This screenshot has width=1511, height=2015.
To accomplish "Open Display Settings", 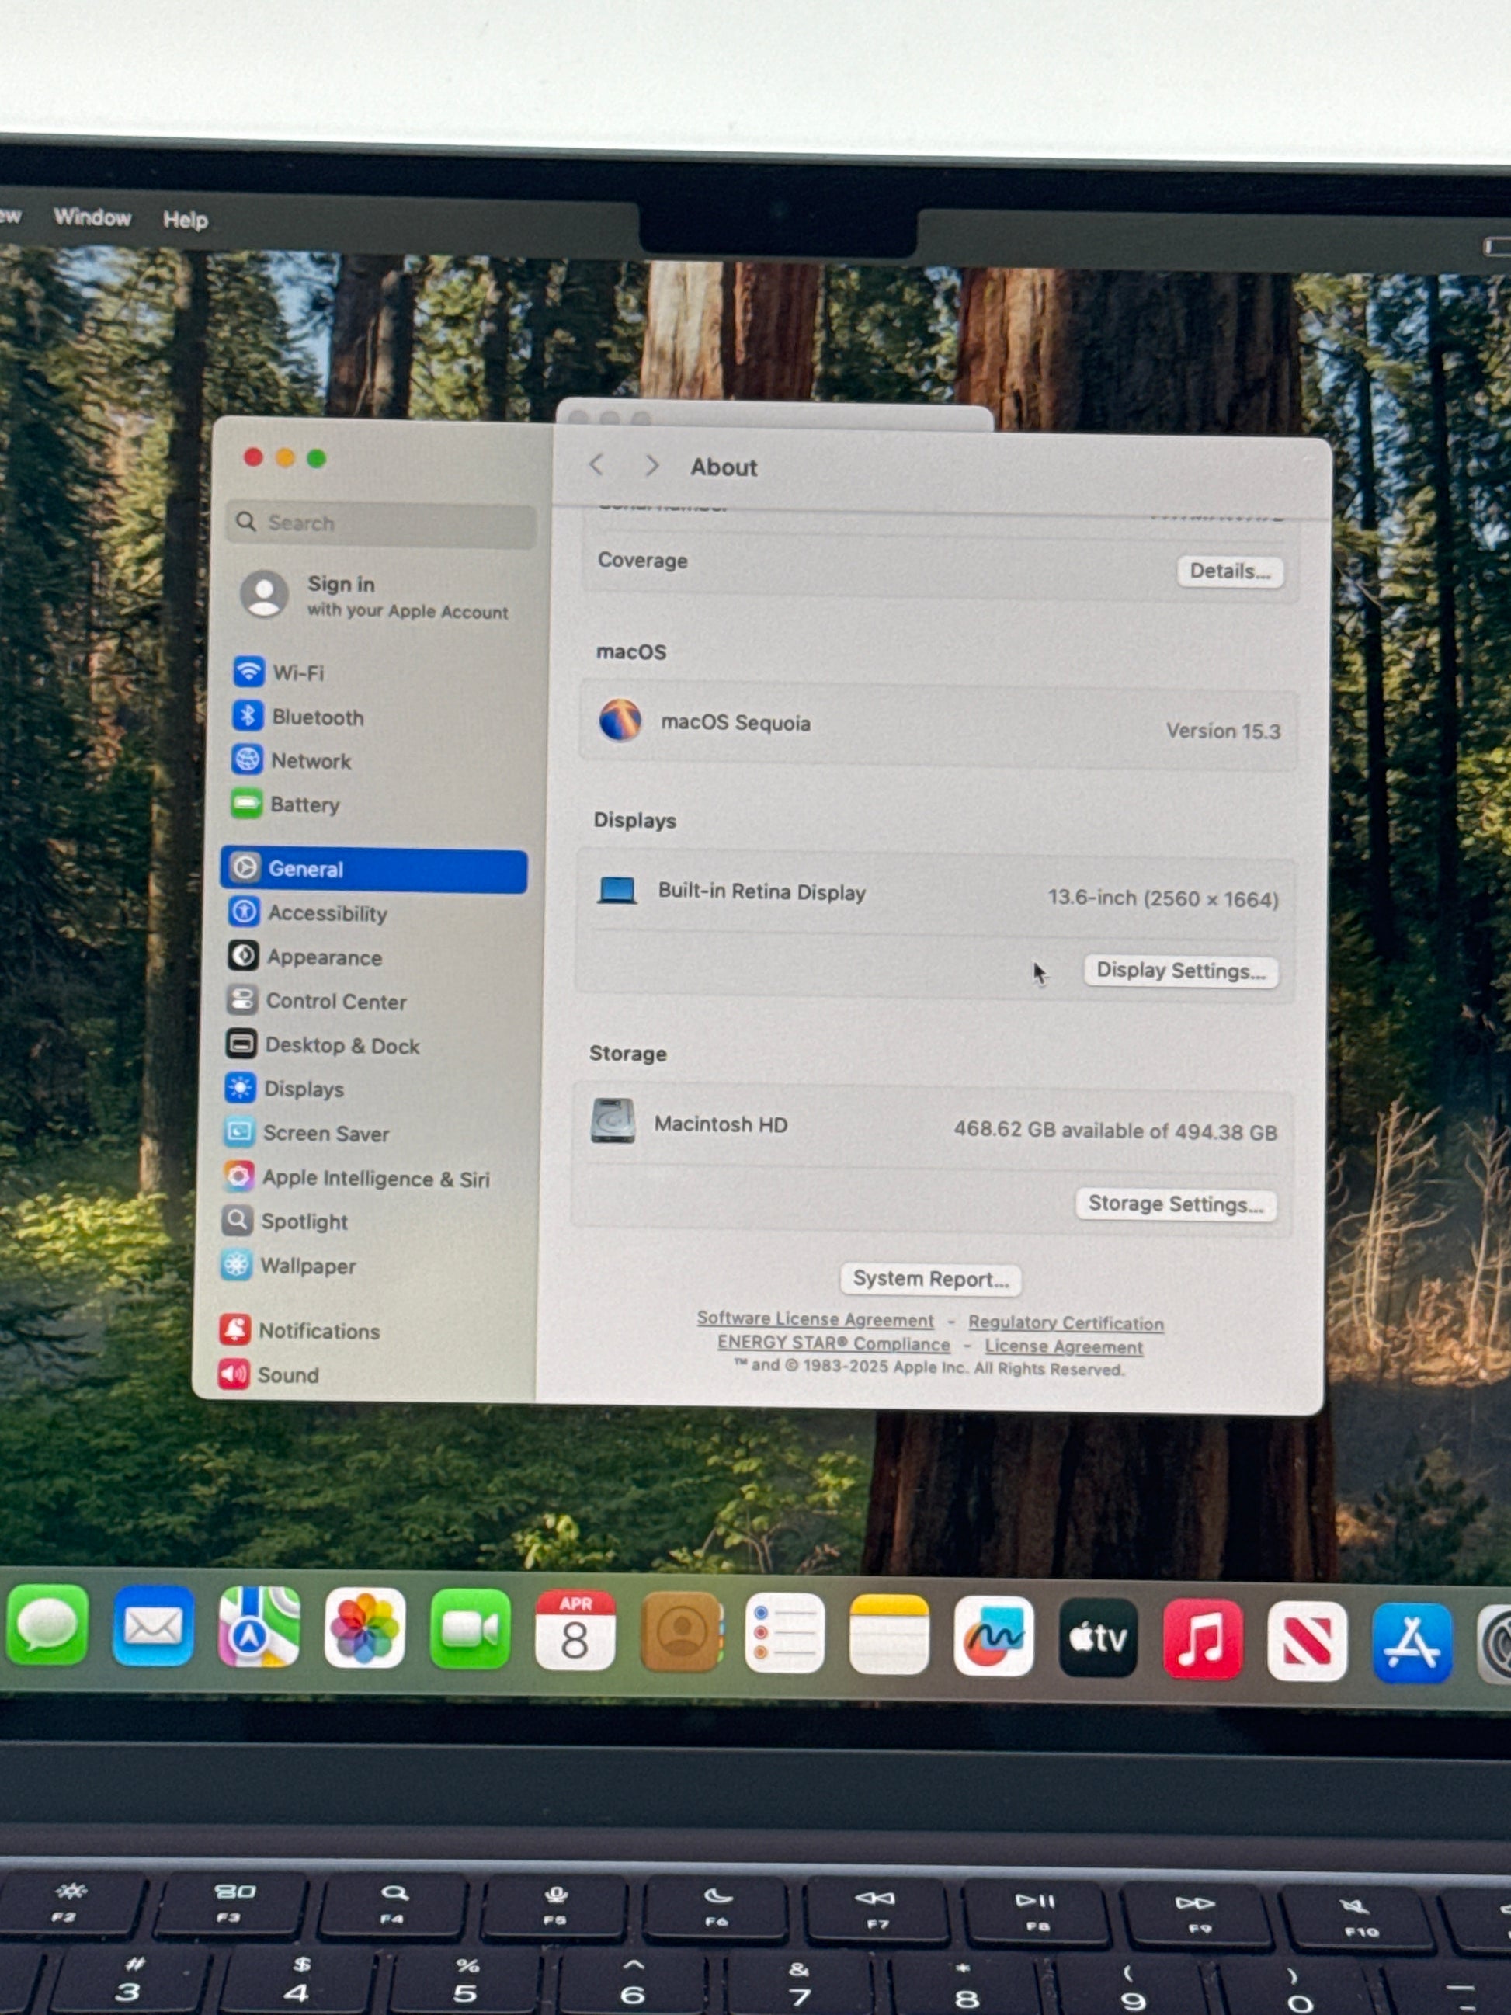I will (x=1179, y=970).
